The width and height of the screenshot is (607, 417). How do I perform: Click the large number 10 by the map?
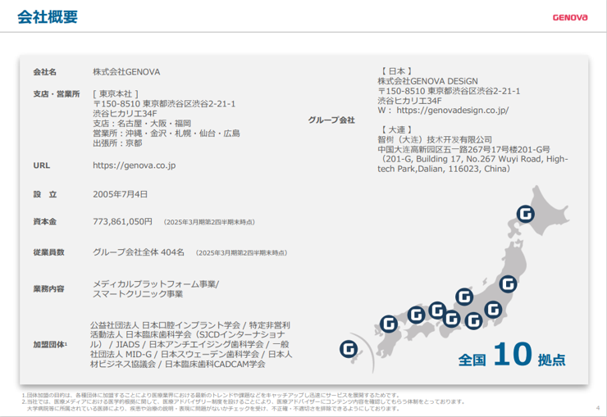coord(513,354)
